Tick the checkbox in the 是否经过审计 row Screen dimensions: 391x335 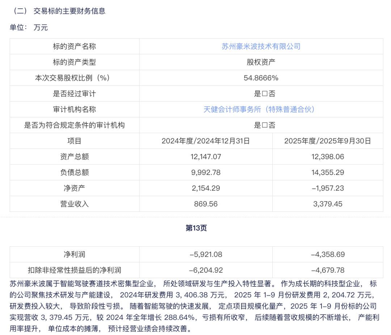coord(264,94)
